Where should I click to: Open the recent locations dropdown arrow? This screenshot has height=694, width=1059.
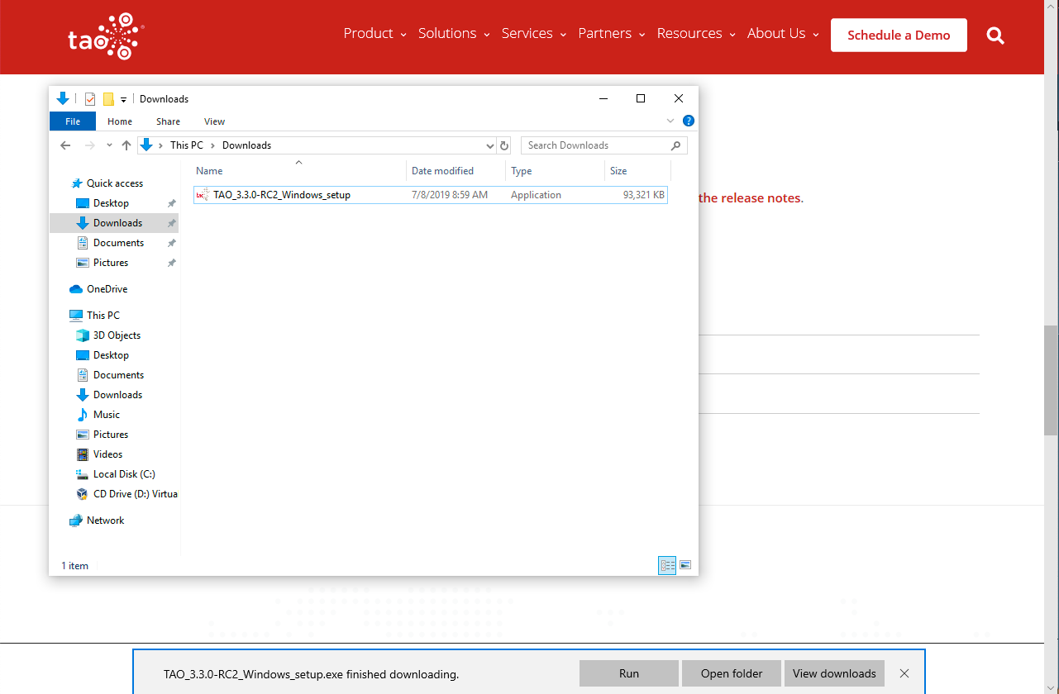tap(109, 145)
